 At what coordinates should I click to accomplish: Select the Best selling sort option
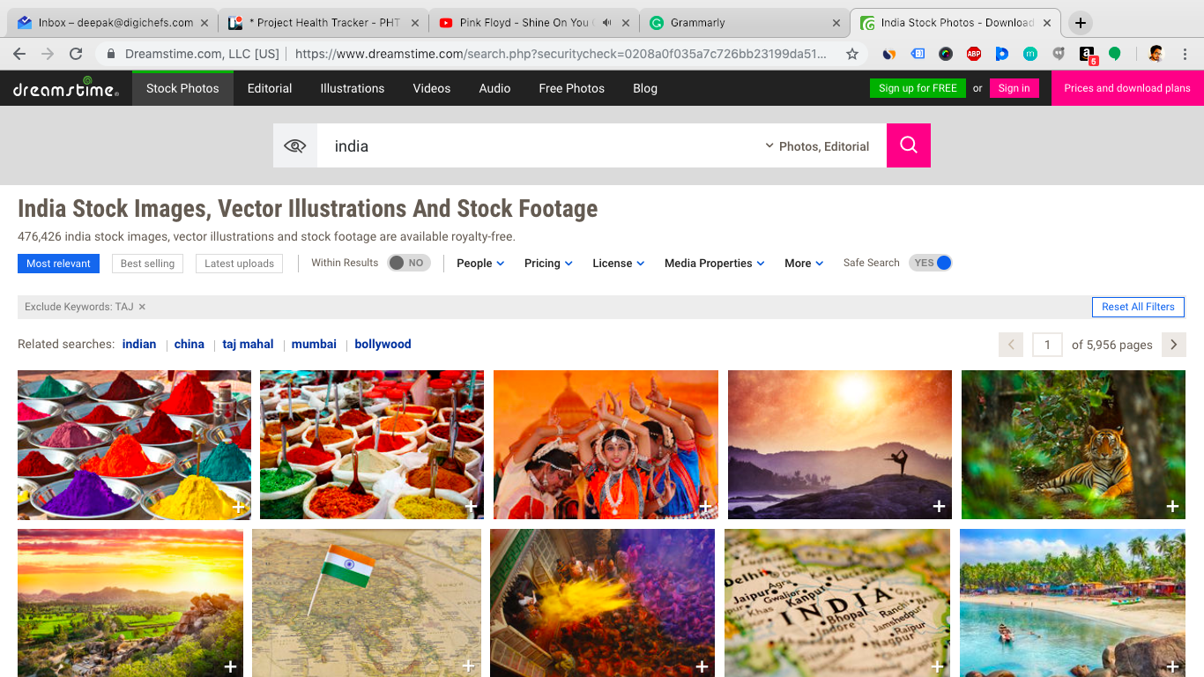point(147,264)
